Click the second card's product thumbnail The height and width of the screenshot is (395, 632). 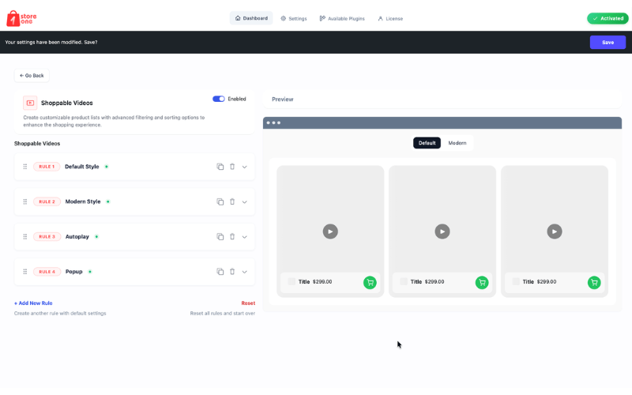(x=404, y=281)
